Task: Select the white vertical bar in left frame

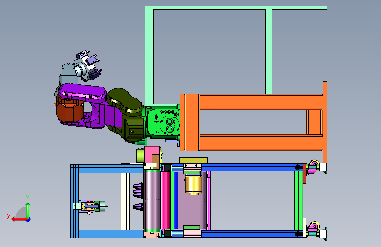Action: 125,201
